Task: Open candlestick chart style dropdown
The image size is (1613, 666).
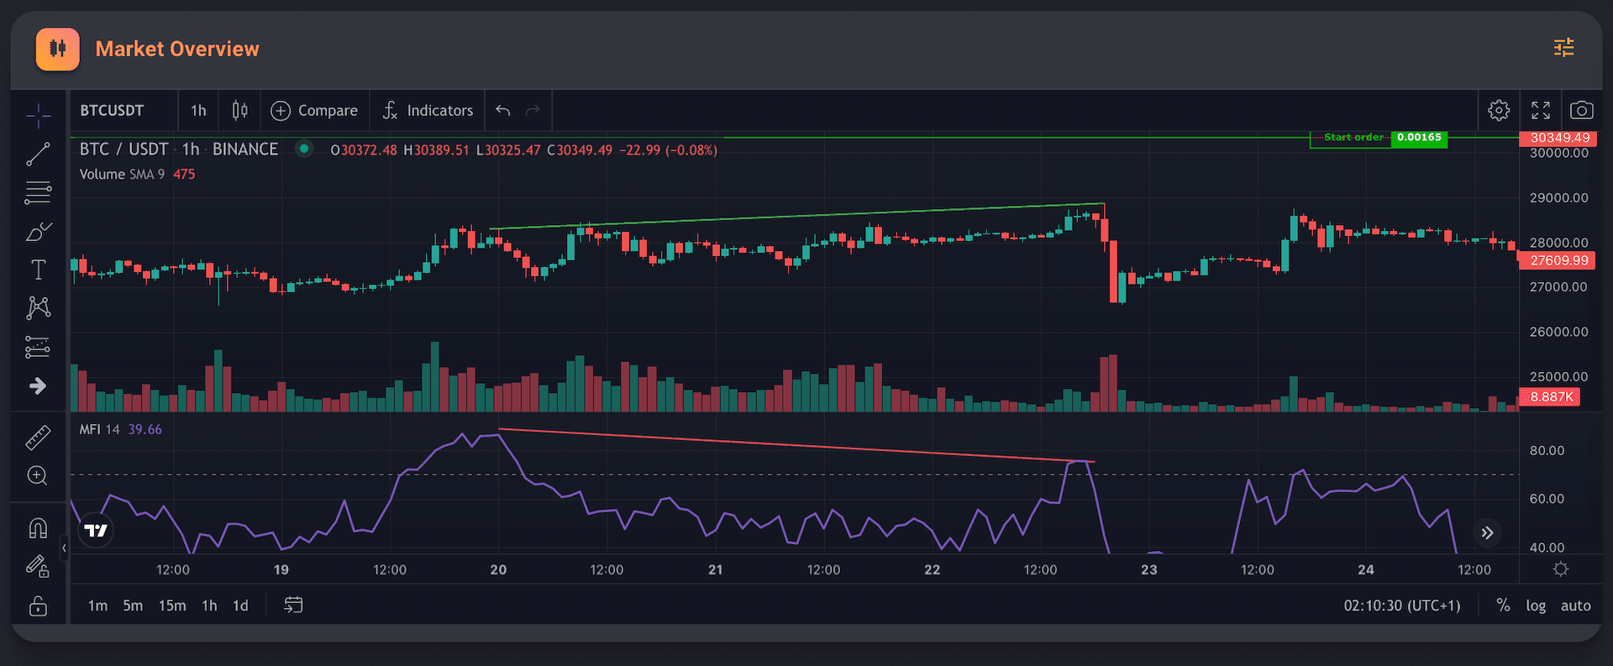Action: (x=239, y=110)
